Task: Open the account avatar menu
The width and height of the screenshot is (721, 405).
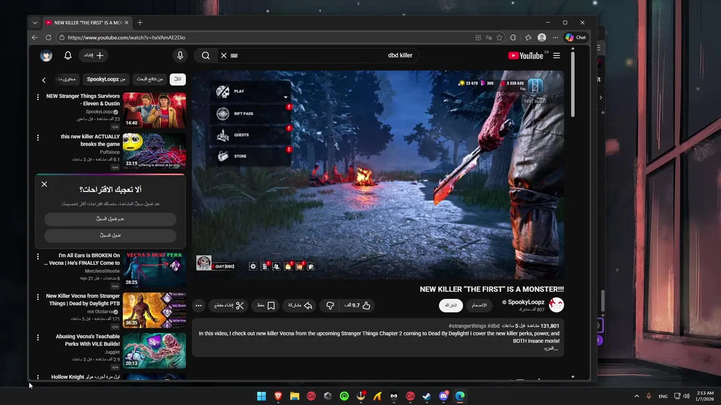Action: (x=46, y=56)
